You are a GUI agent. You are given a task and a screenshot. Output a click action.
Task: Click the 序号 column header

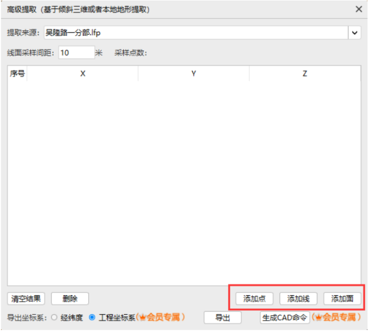tap(17, 74)
